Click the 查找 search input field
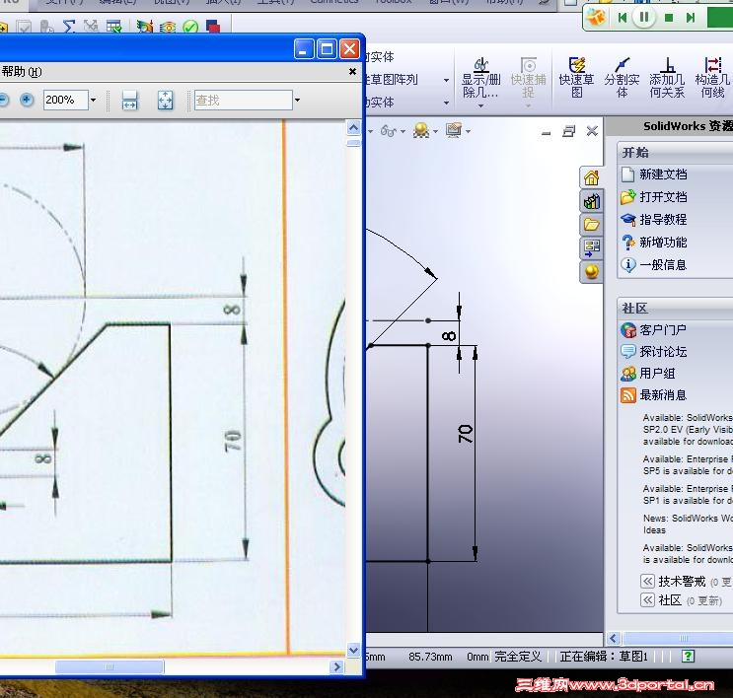733x698 pixels. tap(243, 100)
